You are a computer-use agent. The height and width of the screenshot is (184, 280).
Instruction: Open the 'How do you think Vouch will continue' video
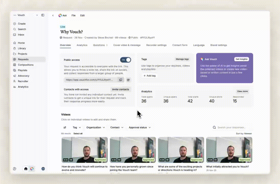click(x=85, y=150)
